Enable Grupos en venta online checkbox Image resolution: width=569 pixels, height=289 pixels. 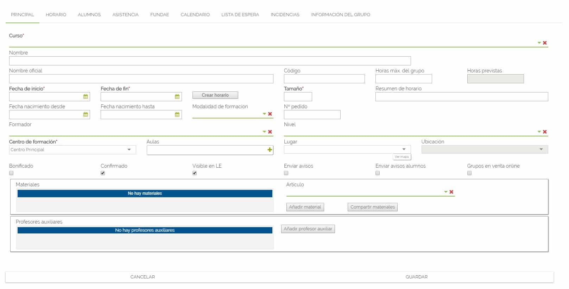[x=469, y=173]
